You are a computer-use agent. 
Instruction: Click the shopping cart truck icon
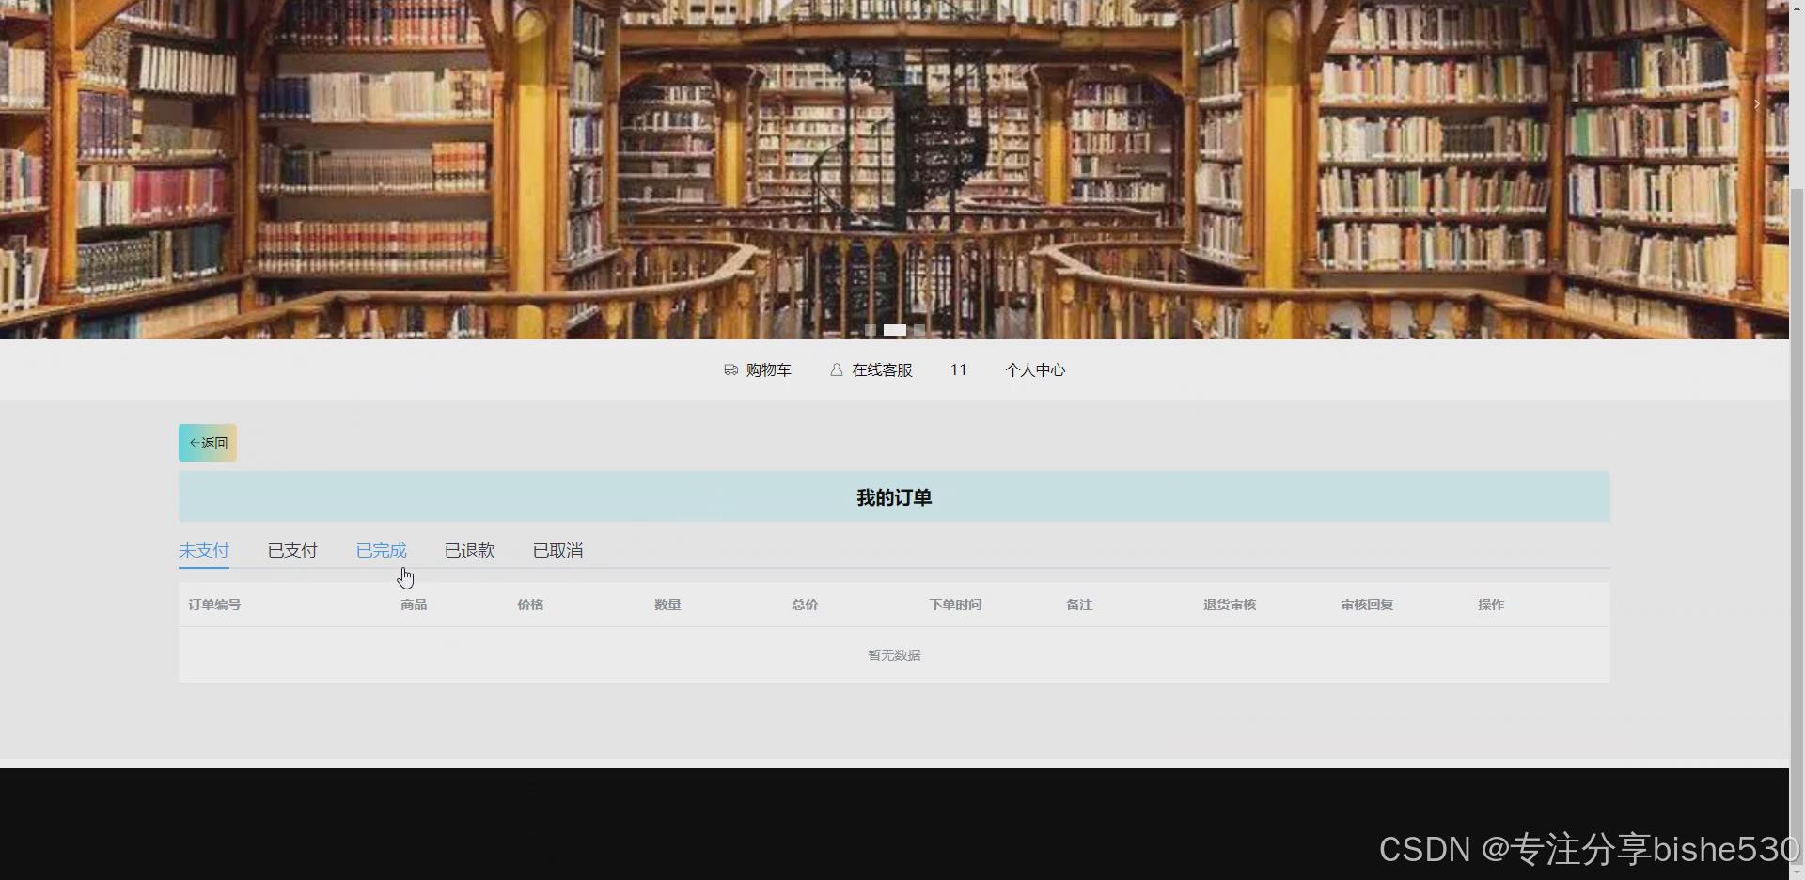[730, 370]
